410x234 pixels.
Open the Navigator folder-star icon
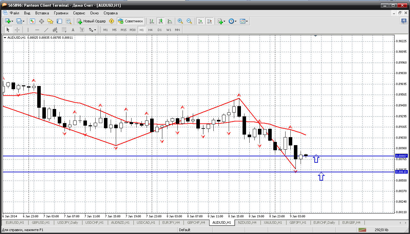click(x=50, y=21)
